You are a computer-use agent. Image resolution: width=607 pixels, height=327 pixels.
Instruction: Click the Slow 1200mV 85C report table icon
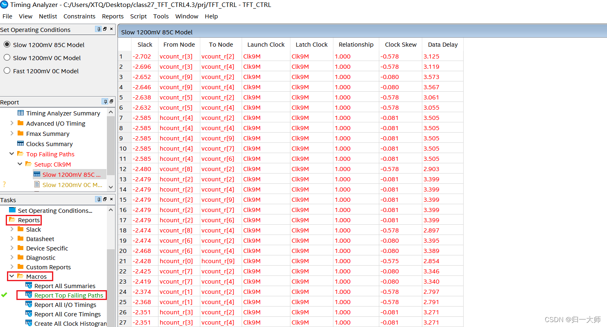coord(37,174)
